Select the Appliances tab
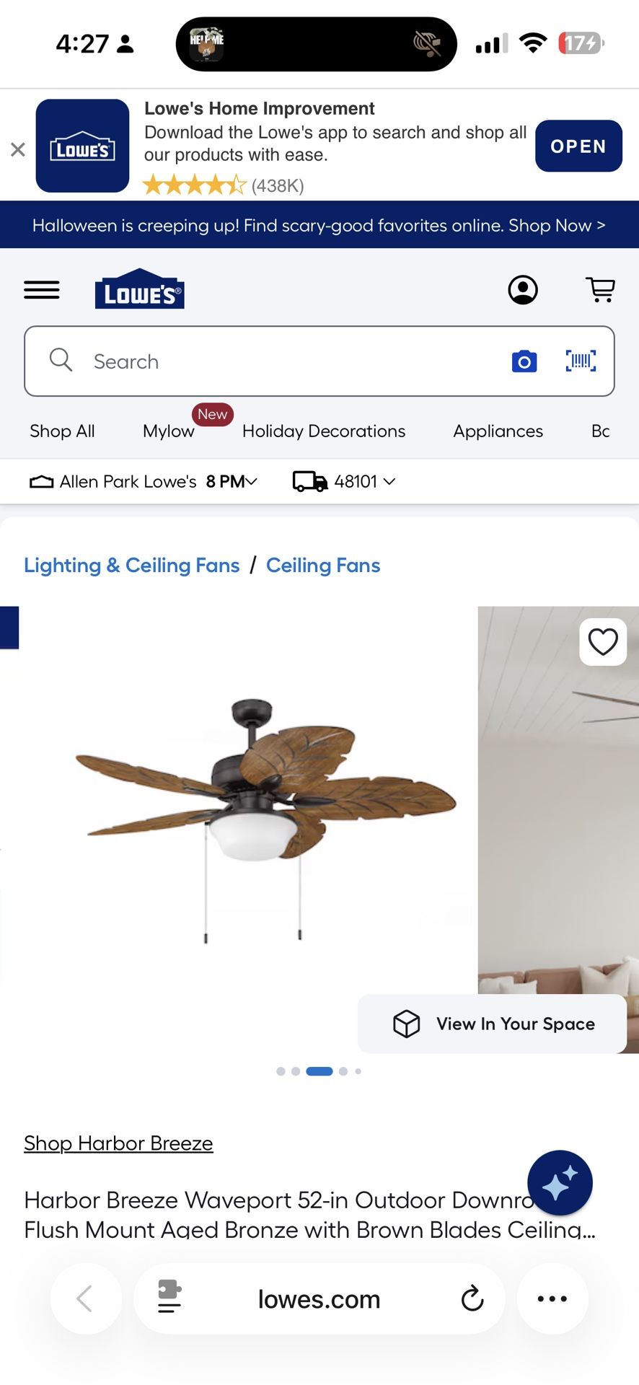639x1385 pixels. [498, 431]
